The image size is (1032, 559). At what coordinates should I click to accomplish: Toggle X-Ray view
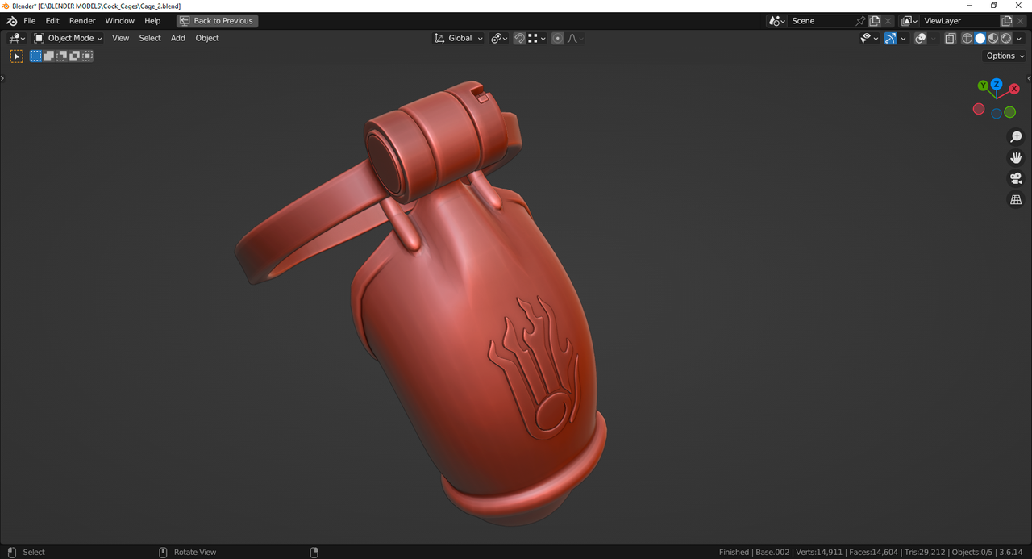coord(951,38)
